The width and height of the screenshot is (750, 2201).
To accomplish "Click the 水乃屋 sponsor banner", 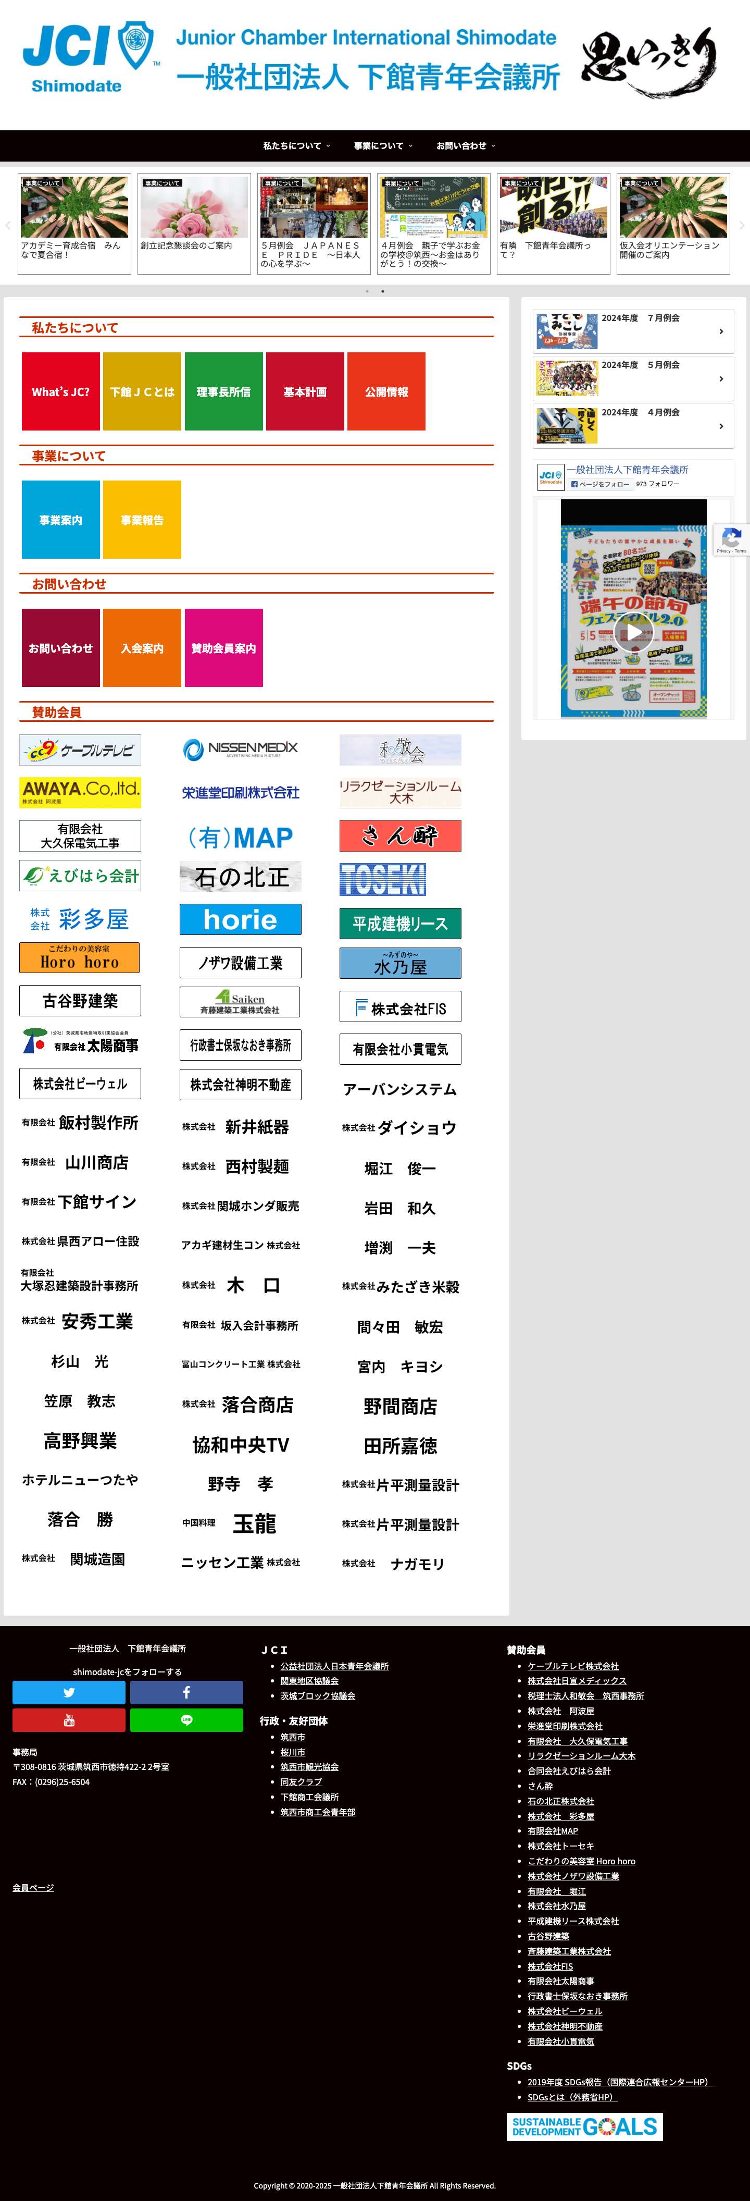I will click(400, 963).
